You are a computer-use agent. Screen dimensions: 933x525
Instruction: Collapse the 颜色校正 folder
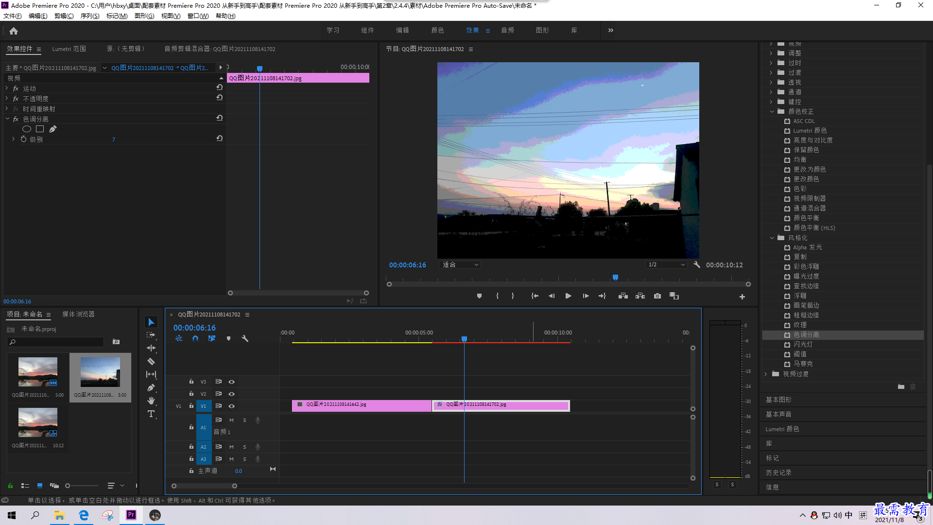tap(772, 111)
